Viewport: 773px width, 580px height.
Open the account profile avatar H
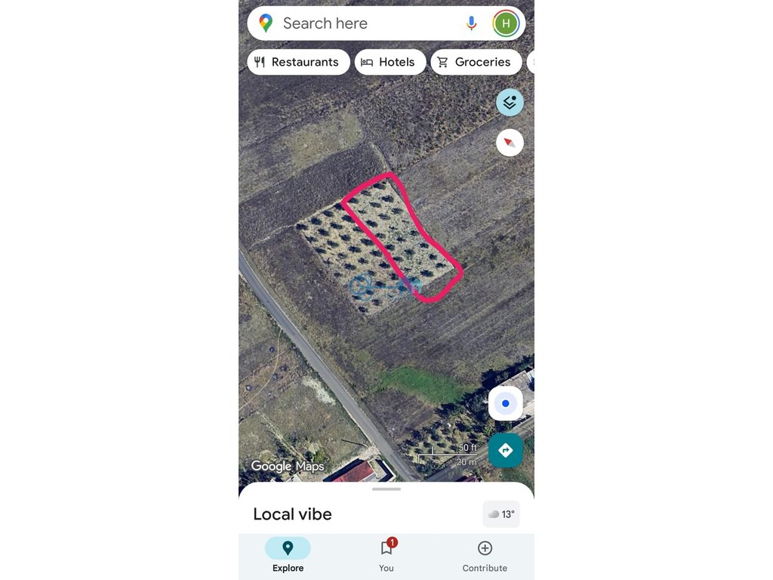point(506,23)
